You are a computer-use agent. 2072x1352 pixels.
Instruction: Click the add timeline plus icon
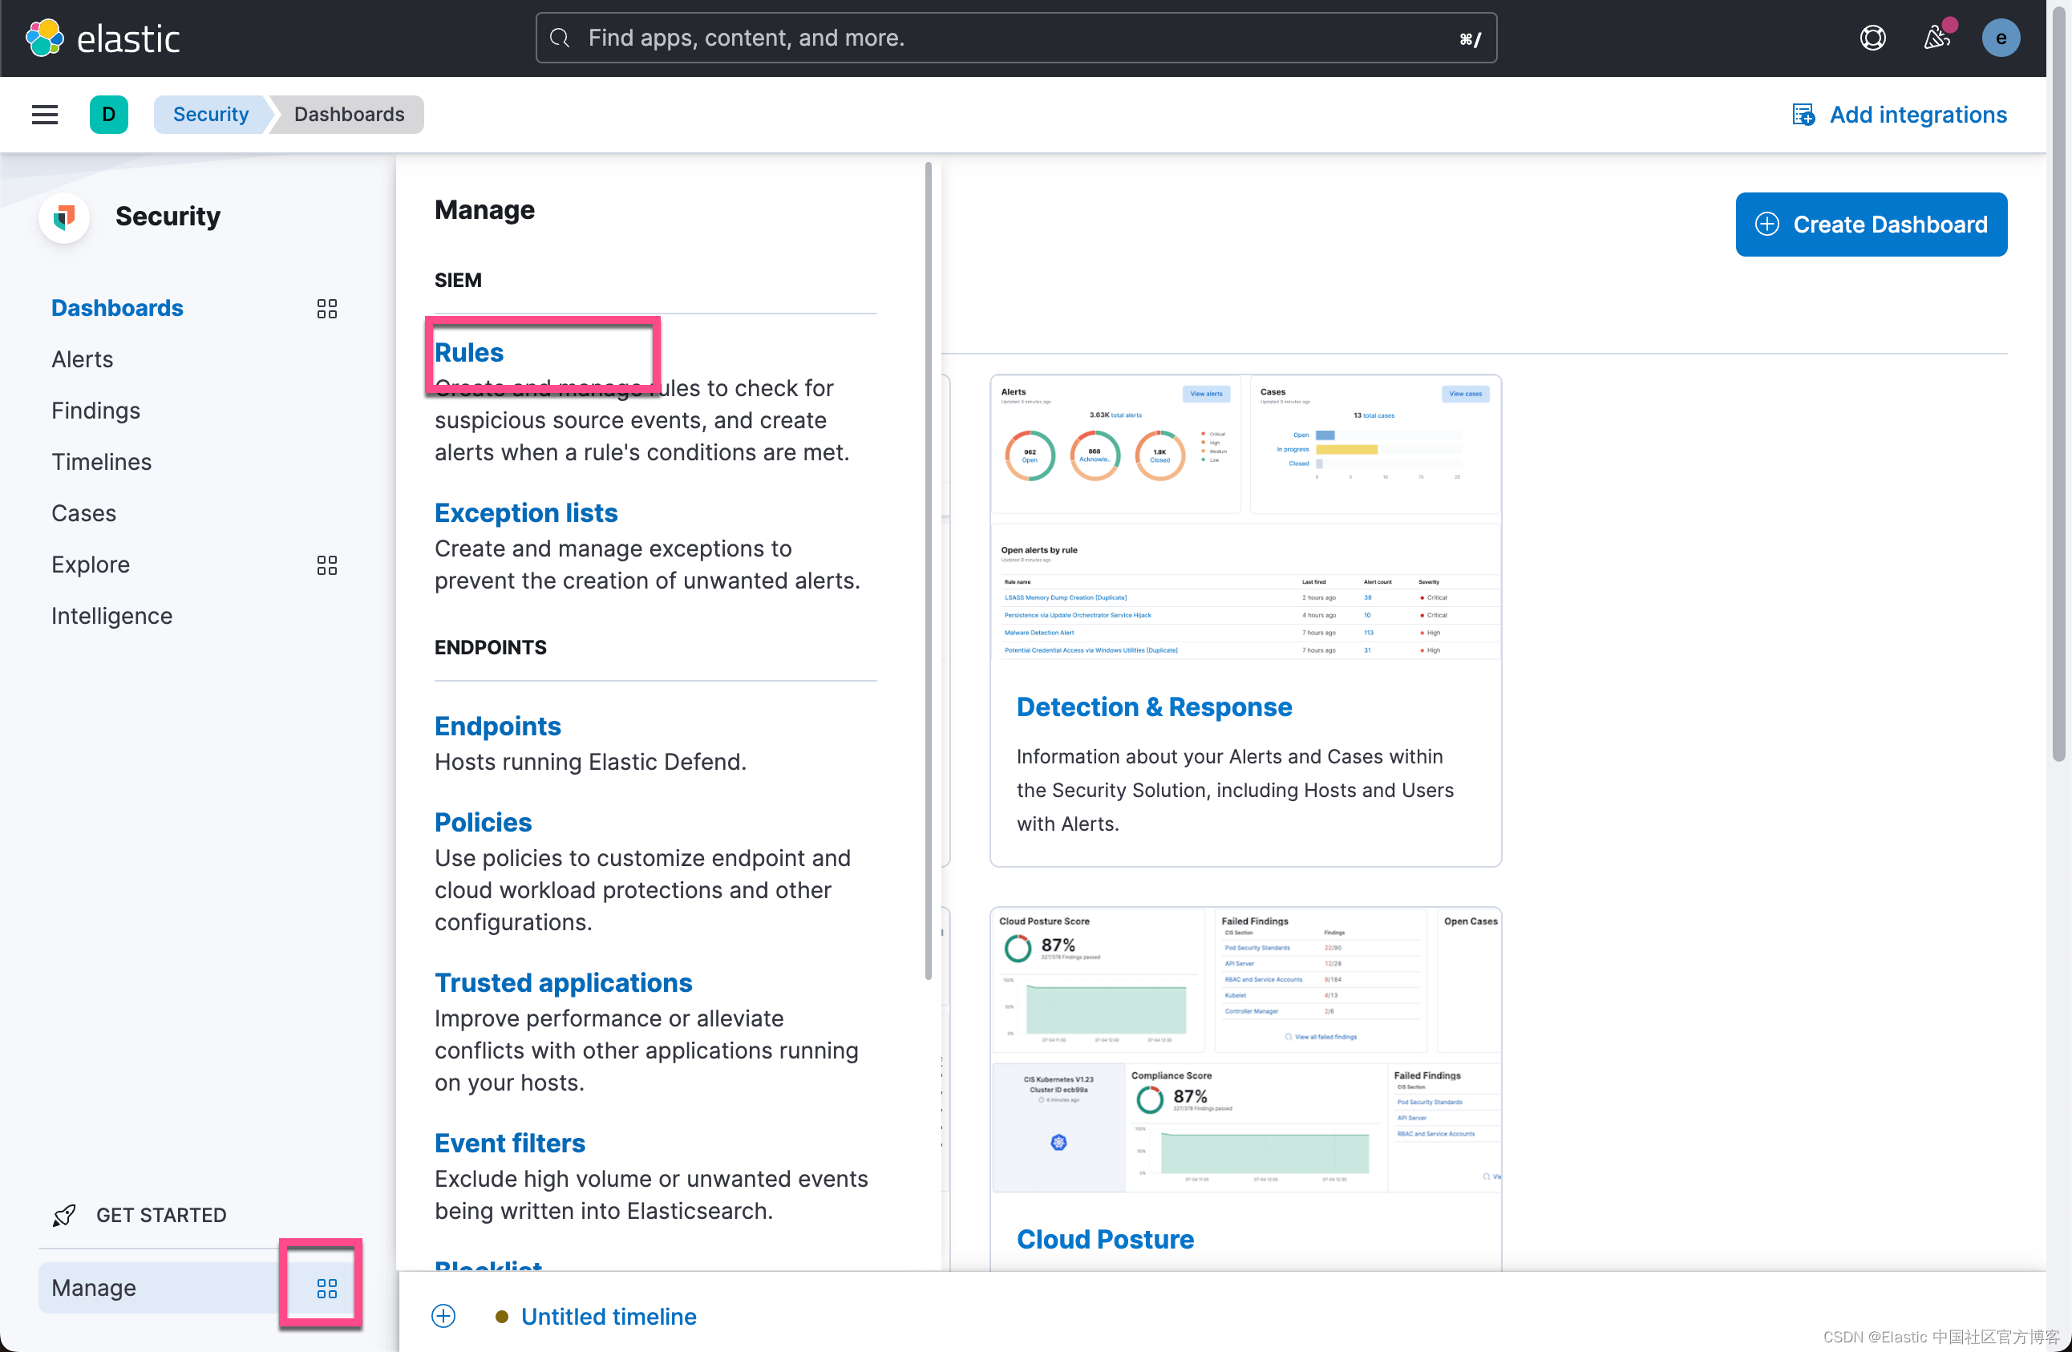click(x=443, y=1316)
